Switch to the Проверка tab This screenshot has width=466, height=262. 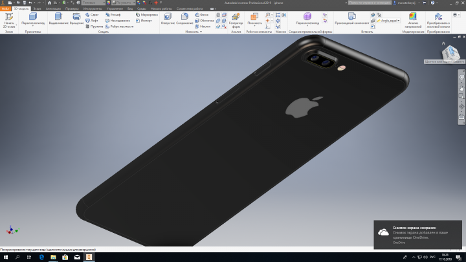72,8
